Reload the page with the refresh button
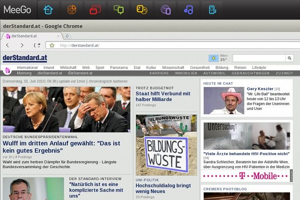Viewport: 300px width, 200px height. point(37,45)
